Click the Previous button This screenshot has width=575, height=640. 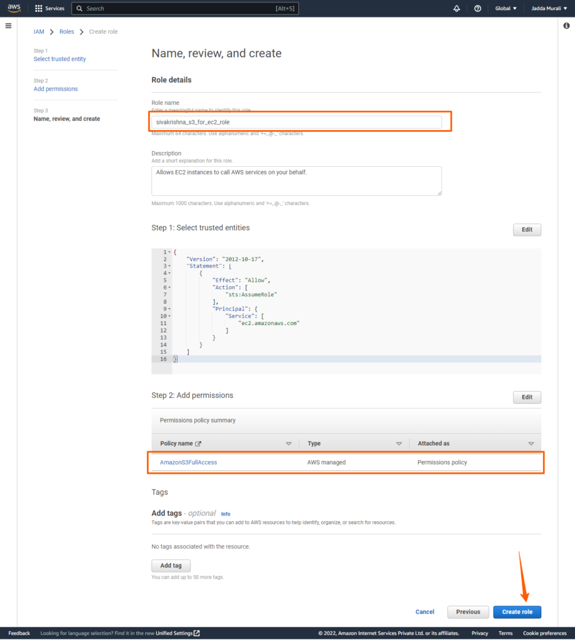click(468, 612)
